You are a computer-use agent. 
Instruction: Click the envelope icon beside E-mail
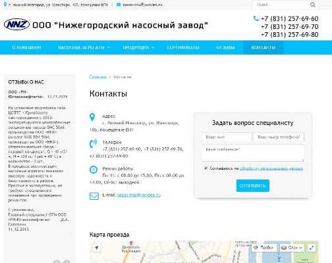click(94, 196)
